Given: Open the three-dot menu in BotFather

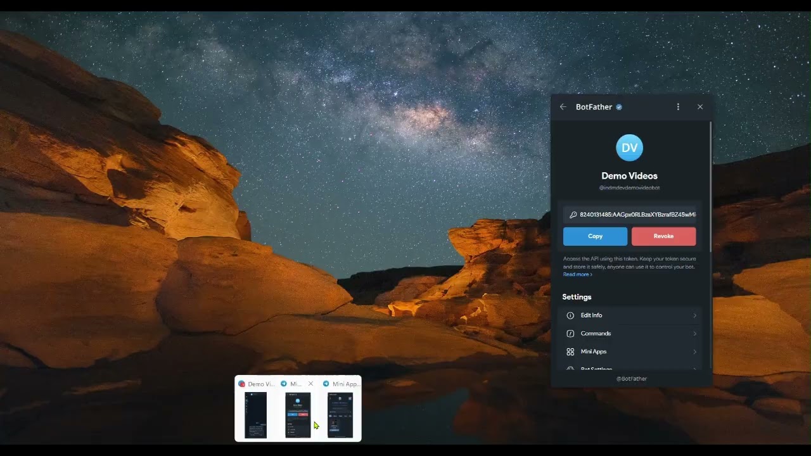Looking at the screenshot, I should click(678, 107).
